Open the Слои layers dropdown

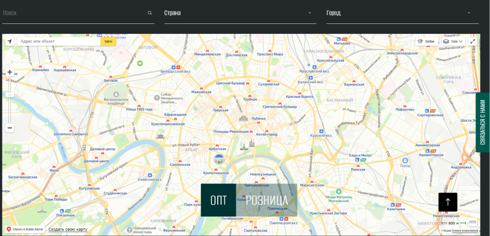[x=454, y=41]
